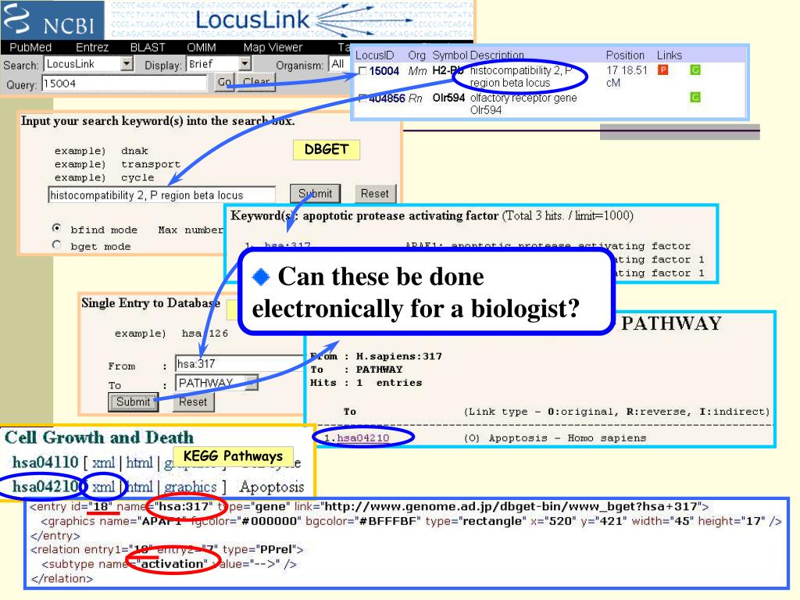The width and height of the screenshot is (800, 600).
Task: Open the html link for hsa04110
Action: coord(139,462)
